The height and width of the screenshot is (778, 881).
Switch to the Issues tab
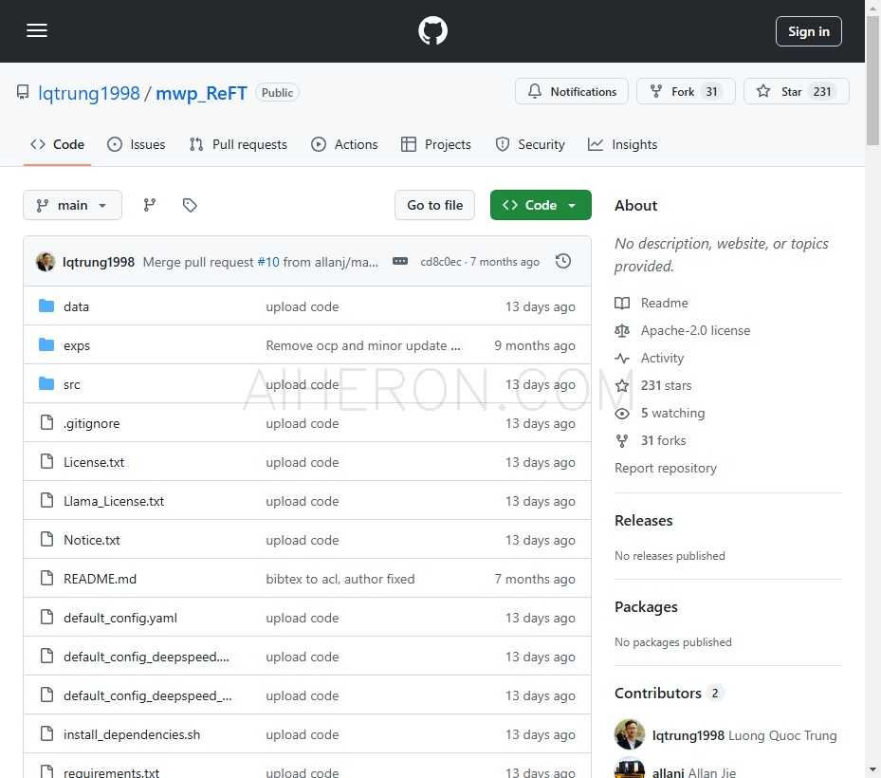tap(137, 144)
